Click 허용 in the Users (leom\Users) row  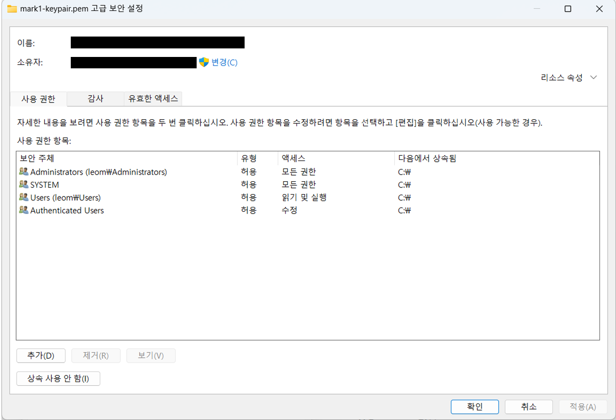[248, 197]
